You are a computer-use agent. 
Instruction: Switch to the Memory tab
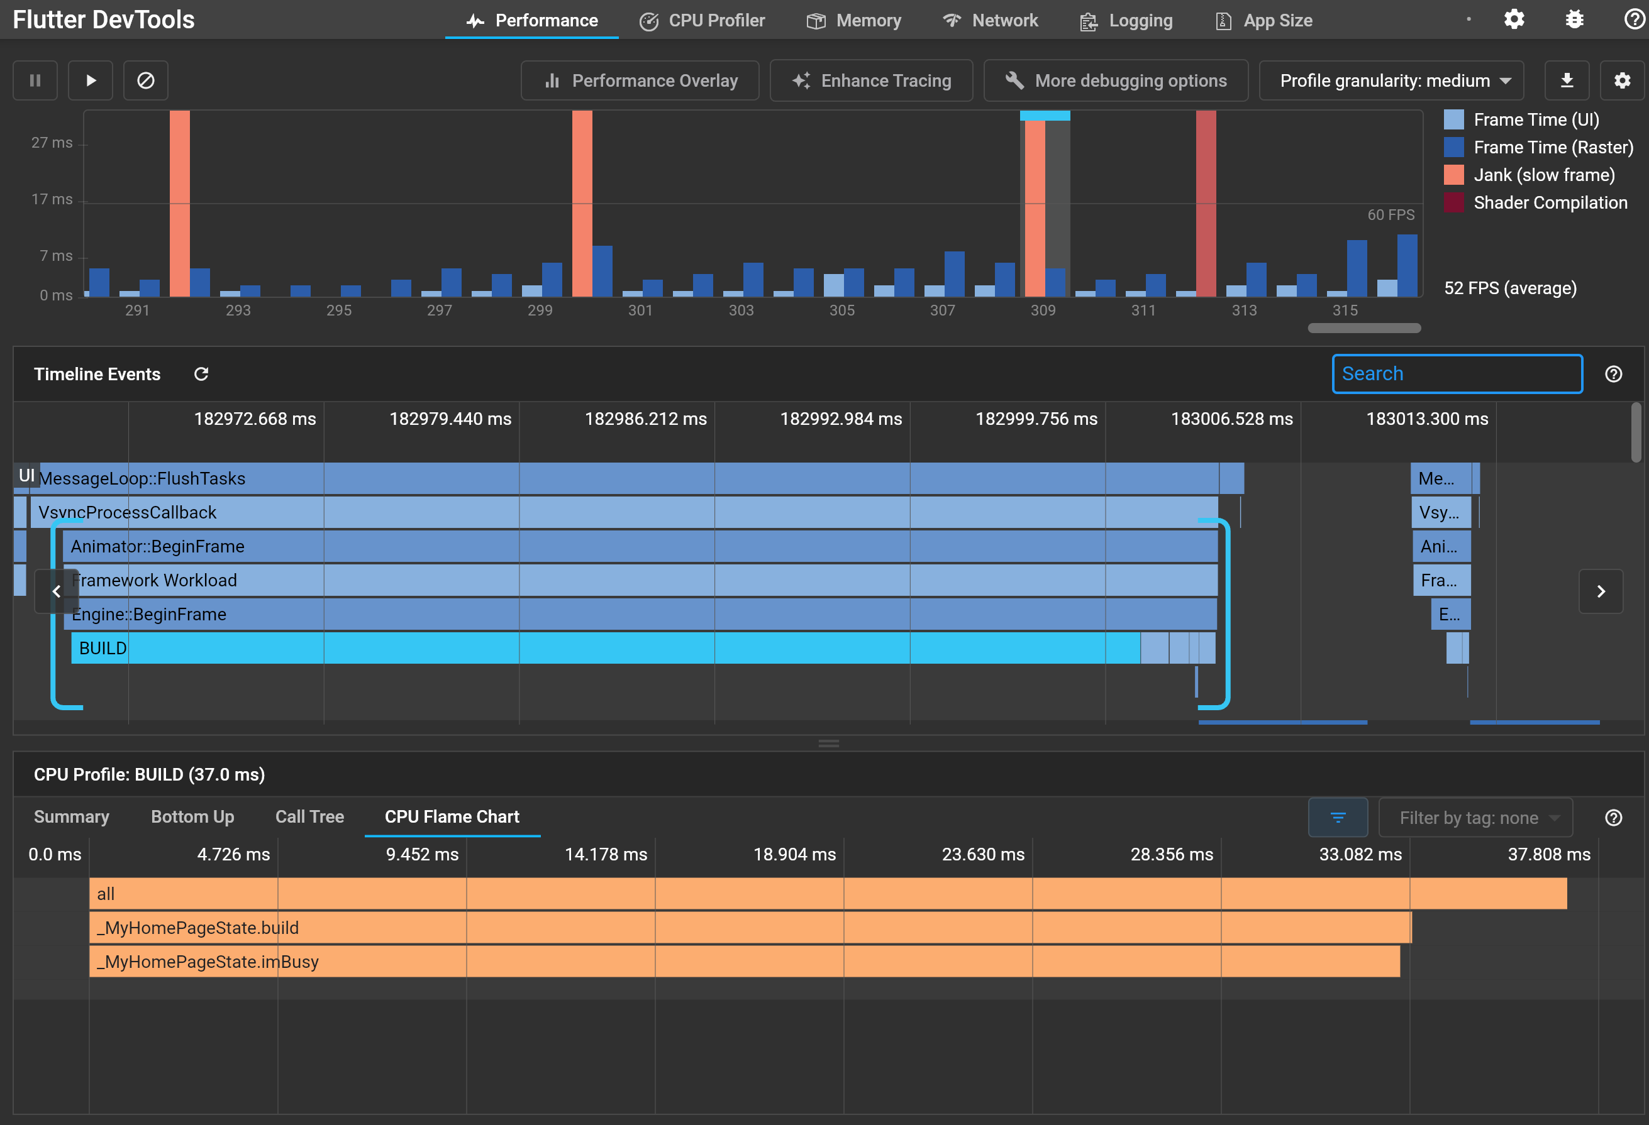[853, 21]
